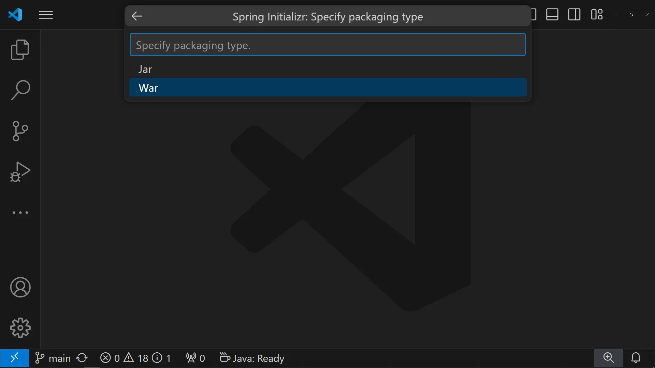Open the Source Control view
The height and width of the screenshot is (368, 655).
click(20, 131)
